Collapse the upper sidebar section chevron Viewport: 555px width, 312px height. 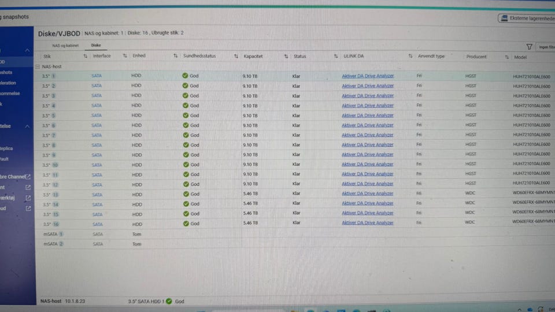(x=27, y=51)
